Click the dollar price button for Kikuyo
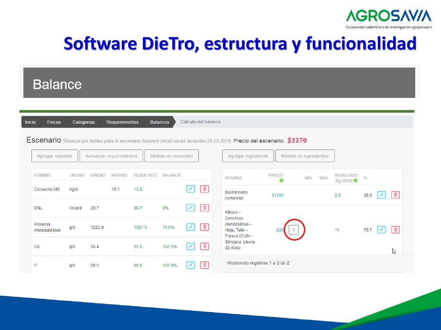The height and width of the screenshot is (330, 441). (x=294, y=229)
